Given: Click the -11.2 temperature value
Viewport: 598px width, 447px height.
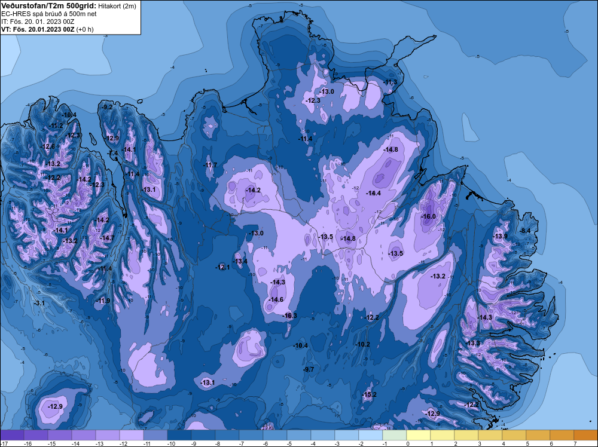Looking at the screenshot, I should pos(56,125).
